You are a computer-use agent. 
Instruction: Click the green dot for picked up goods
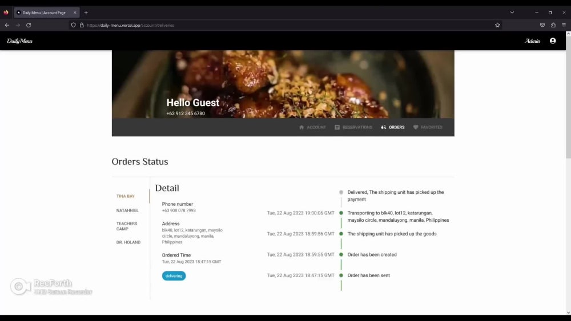pyautogui.click(x=341, y=234)
